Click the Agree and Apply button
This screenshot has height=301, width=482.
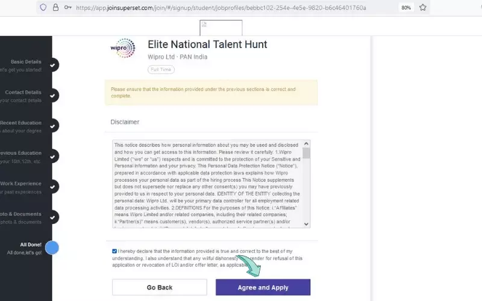pos(263,288)
